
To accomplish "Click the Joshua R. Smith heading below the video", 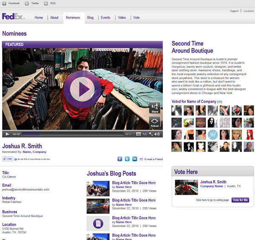I will [22, 146].
